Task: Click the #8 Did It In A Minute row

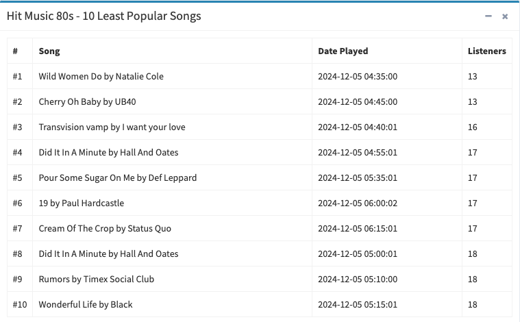Action: (260, 253)
